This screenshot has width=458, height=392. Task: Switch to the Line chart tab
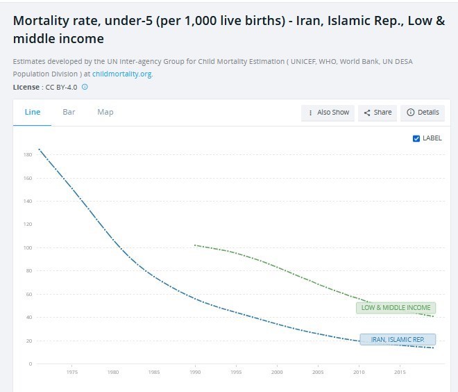pyautogui.click(x=33, y=112)
